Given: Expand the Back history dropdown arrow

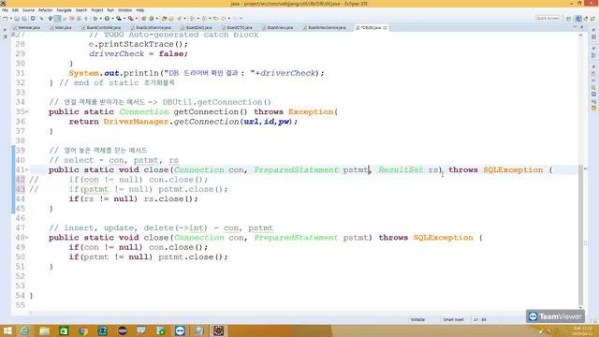Looking at the screenshot, I should click(228, 19).
